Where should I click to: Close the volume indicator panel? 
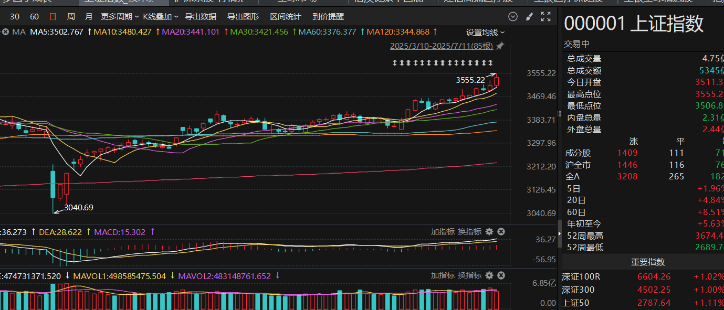[501, 275]
